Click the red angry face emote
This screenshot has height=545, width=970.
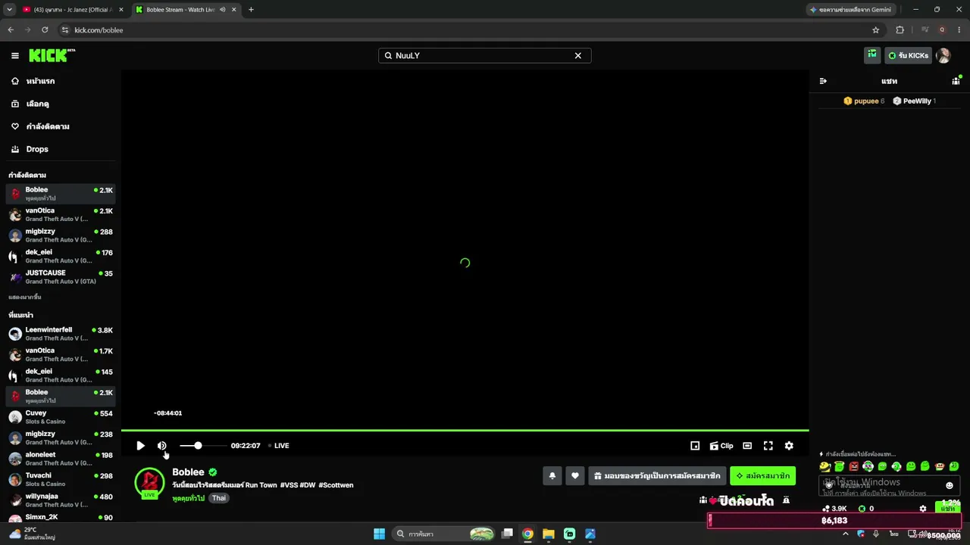pos(854,466)
